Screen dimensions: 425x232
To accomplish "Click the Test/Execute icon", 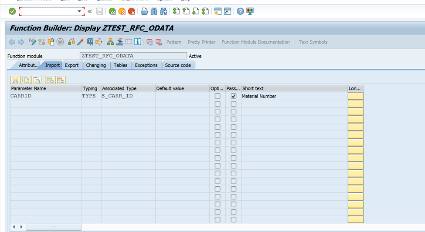I will [90, 42].
